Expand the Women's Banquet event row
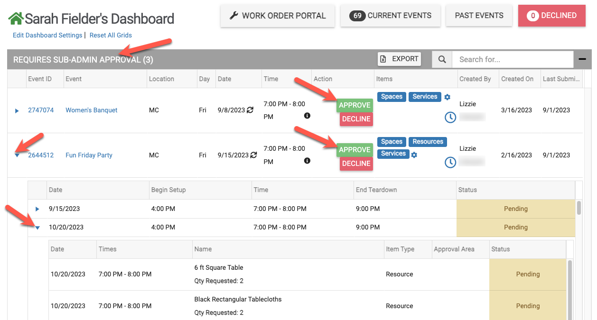The height and width of the screenshot is (320, 597). point(17,110)
